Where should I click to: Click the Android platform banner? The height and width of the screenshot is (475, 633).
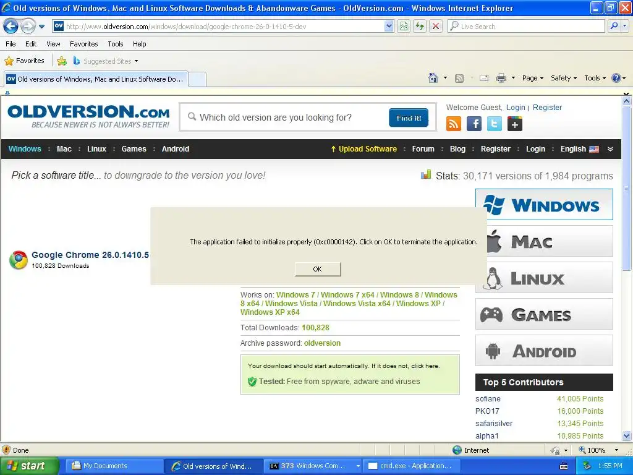[544, 351]
